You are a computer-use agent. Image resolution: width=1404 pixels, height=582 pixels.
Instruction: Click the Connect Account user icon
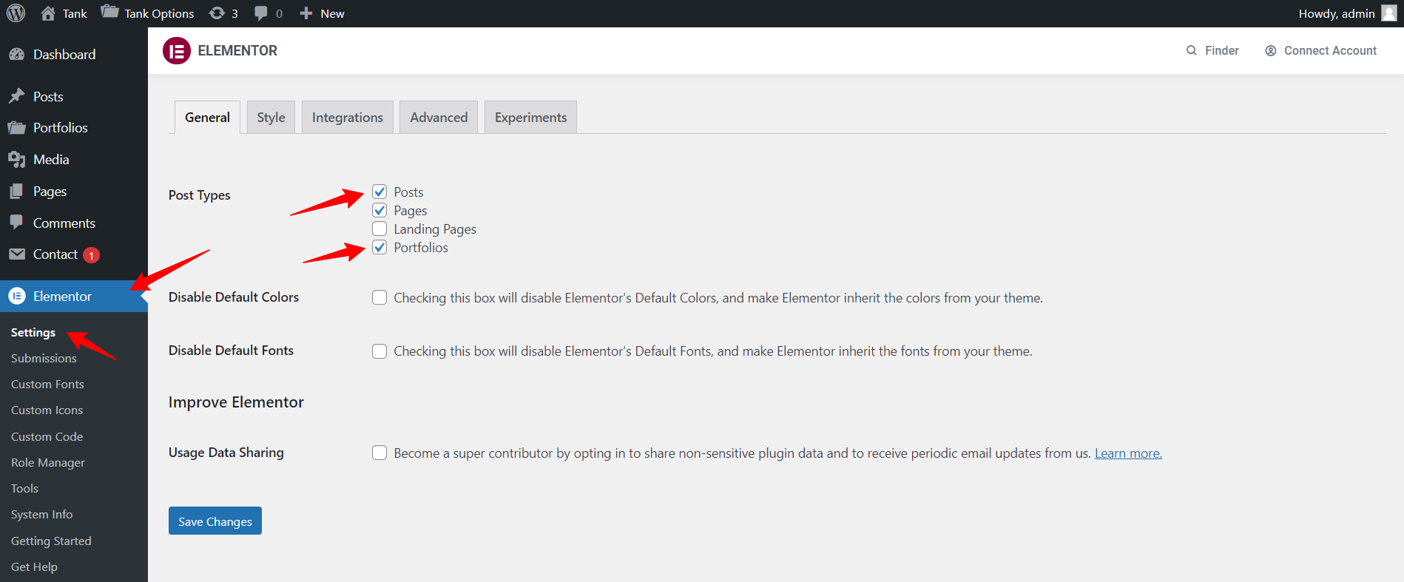coord(1271,50)
